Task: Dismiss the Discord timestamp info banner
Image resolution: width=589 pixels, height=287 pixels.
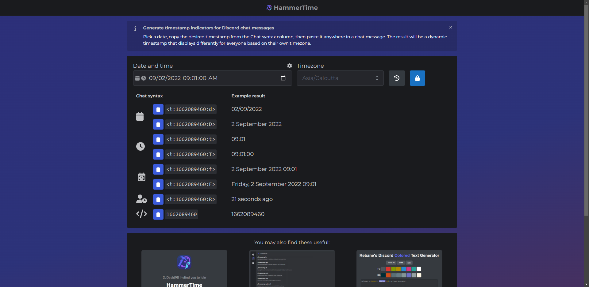Action: (x=450, y=27)
